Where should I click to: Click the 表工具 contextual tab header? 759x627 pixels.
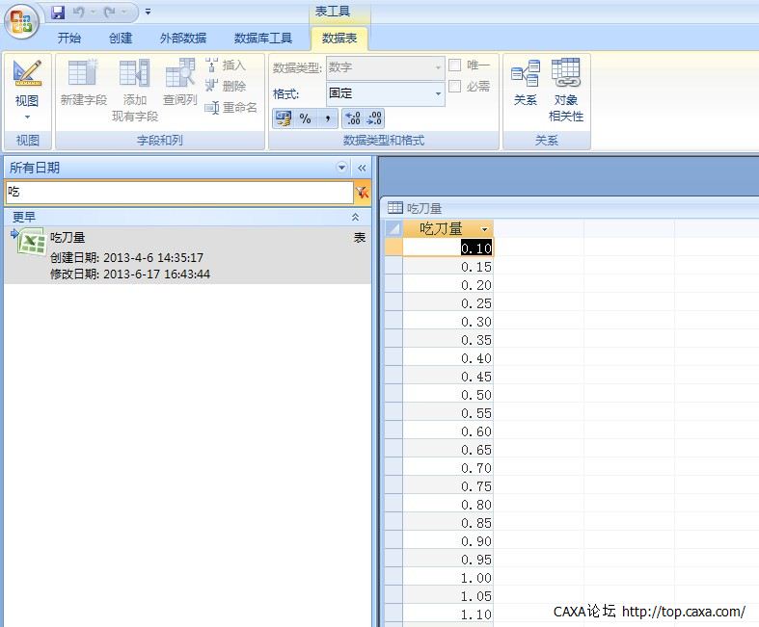pos(333,12)
